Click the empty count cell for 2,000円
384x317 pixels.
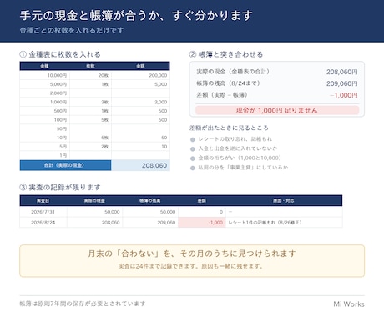click(x=90, y=93)
